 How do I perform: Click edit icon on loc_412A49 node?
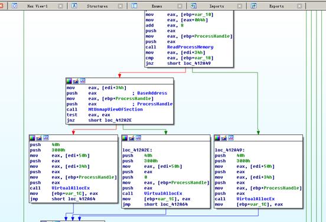click(224, 138)
